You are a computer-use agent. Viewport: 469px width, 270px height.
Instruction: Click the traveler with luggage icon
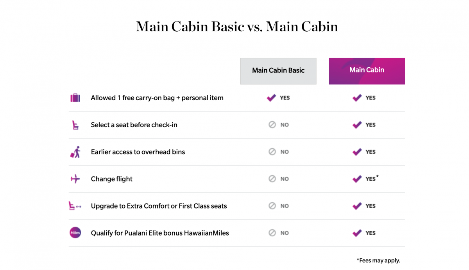tap(75, 152)
